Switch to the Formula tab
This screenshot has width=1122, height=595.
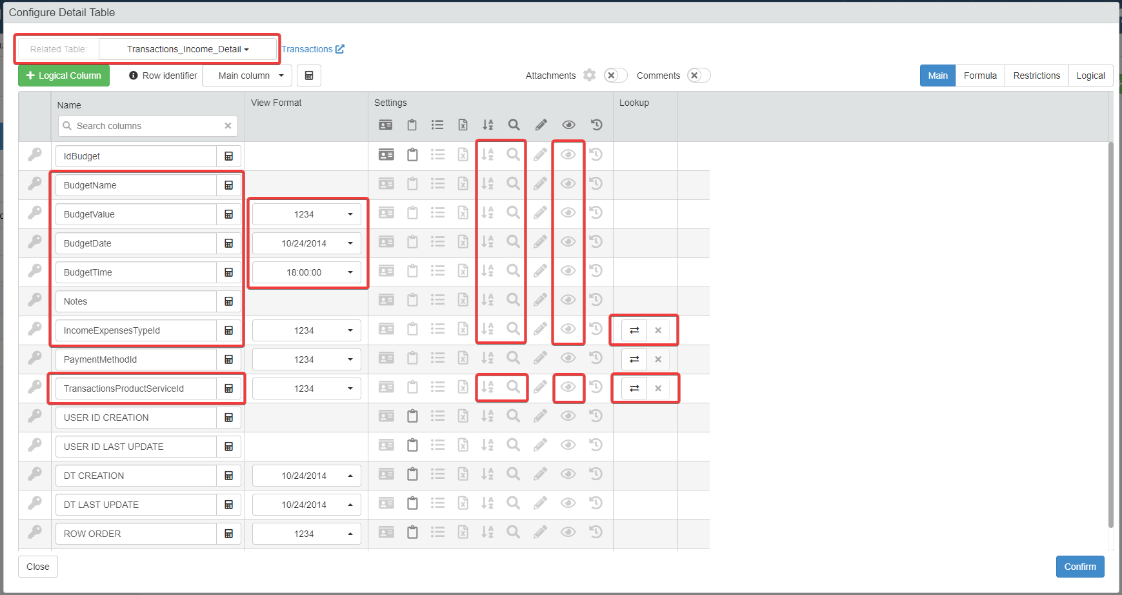pos(979,76)
